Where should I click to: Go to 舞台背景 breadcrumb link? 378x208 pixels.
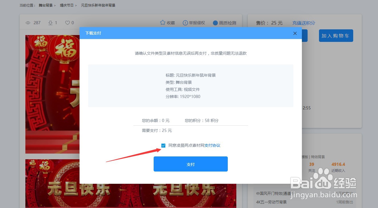tap(45, 5)
